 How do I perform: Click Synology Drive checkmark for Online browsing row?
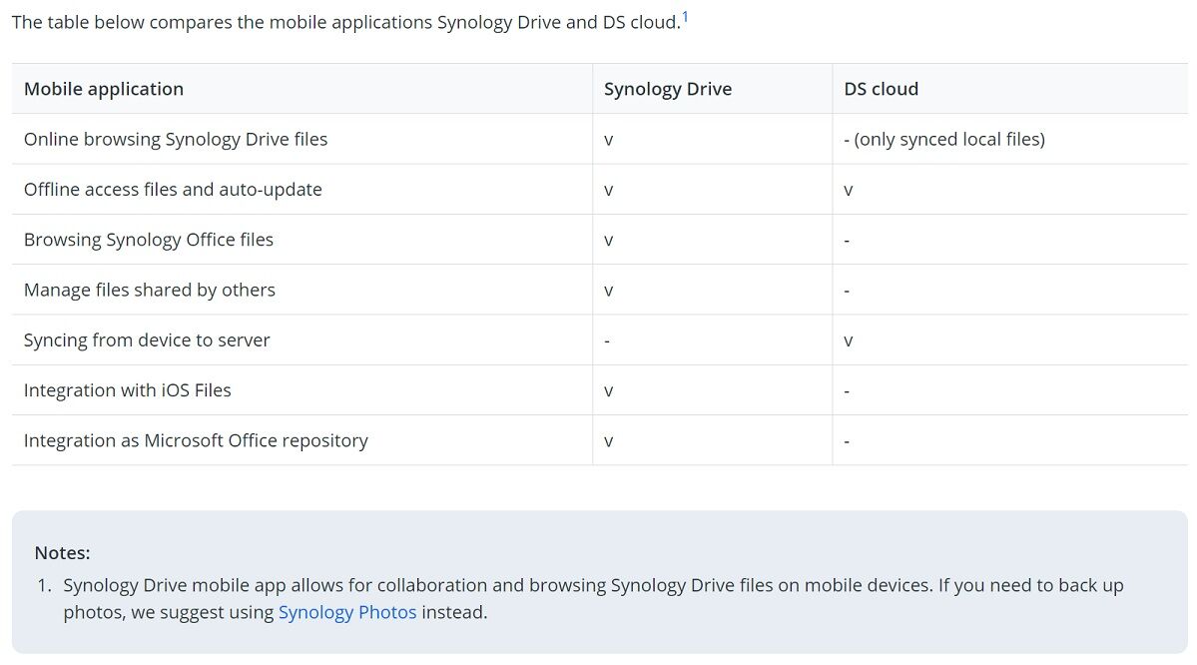[608, 141]
